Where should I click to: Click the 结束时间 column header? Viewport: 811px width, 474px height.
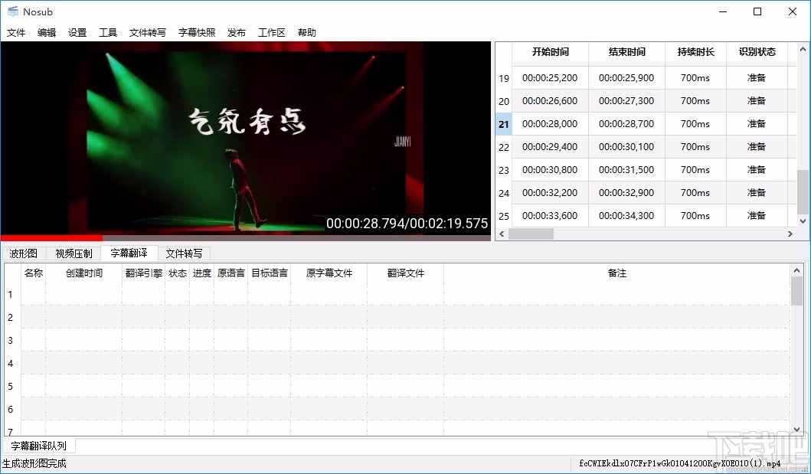pyautogui.click(x=627, y=52)
